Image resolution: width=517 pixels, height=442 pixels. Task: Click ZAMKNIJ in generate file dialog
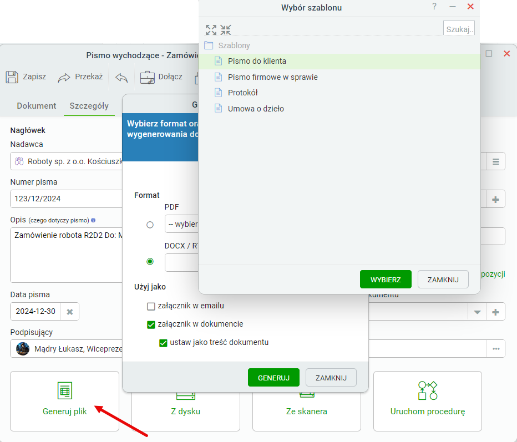[x=331, y=378]
